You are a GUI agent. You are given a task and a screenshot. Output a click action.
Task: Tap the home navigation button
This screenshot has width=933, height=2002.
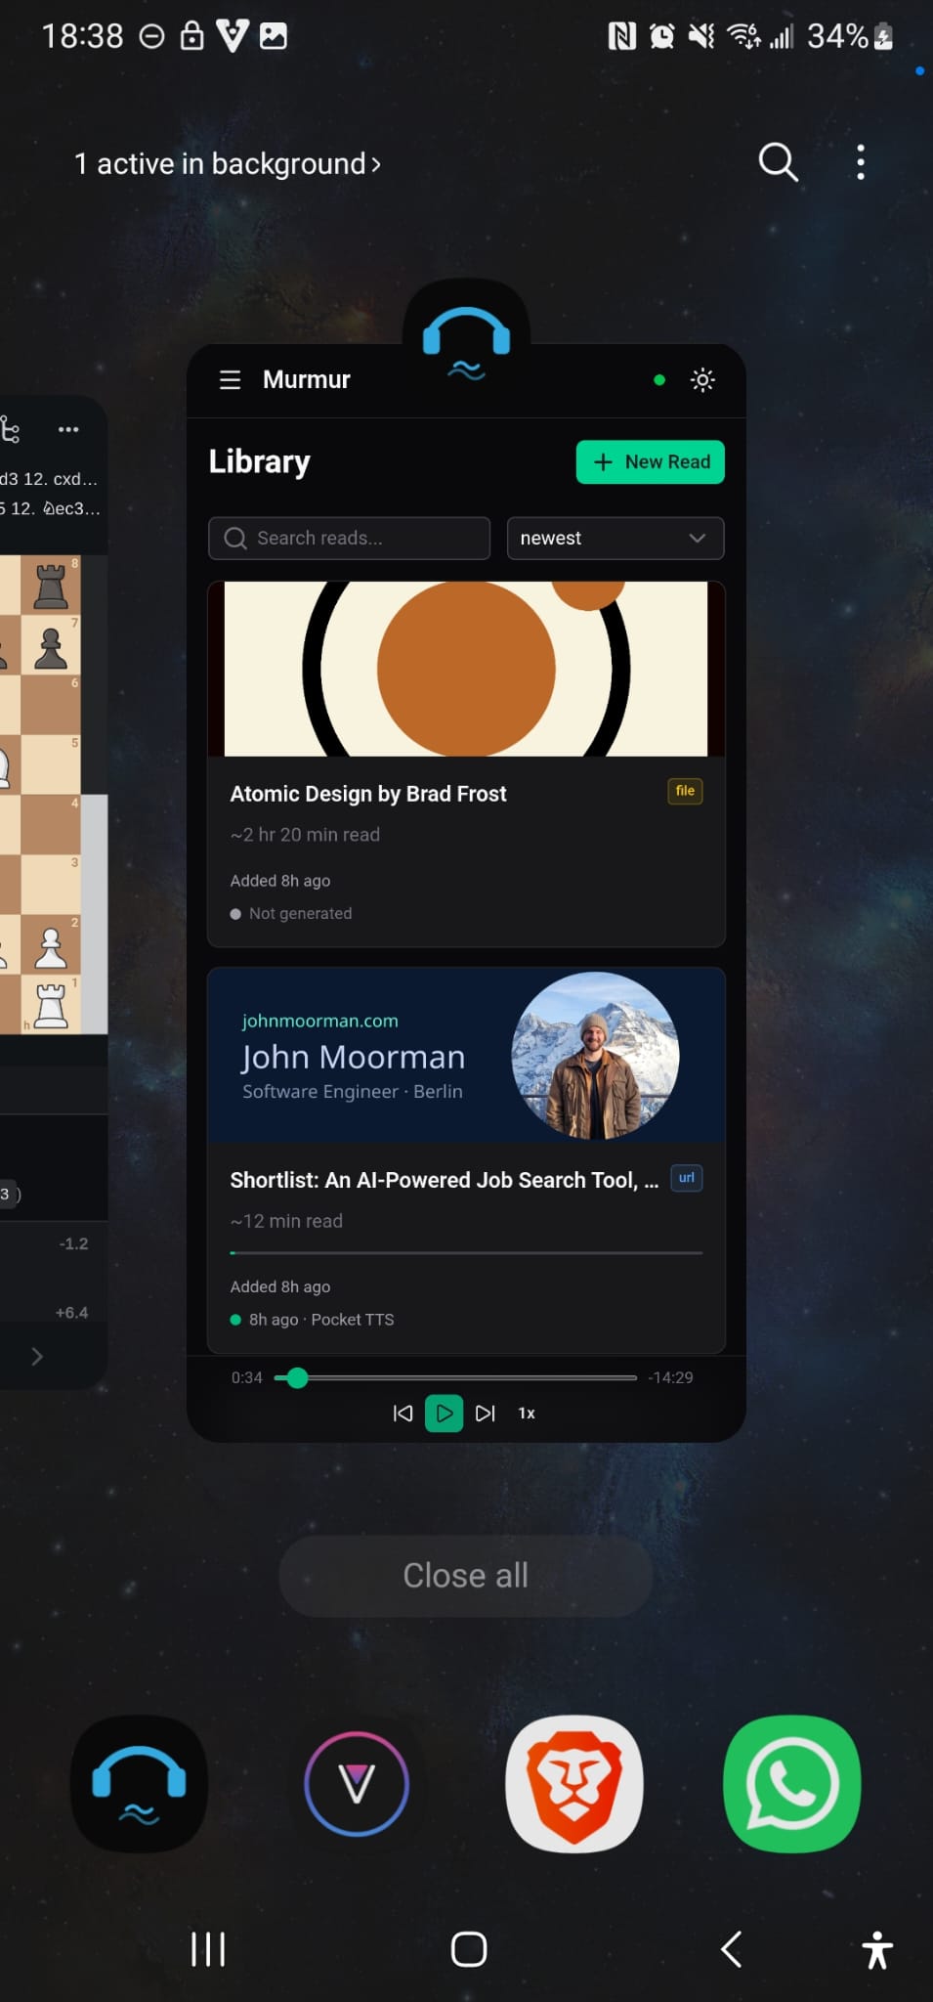click(x=469, y=1949)
